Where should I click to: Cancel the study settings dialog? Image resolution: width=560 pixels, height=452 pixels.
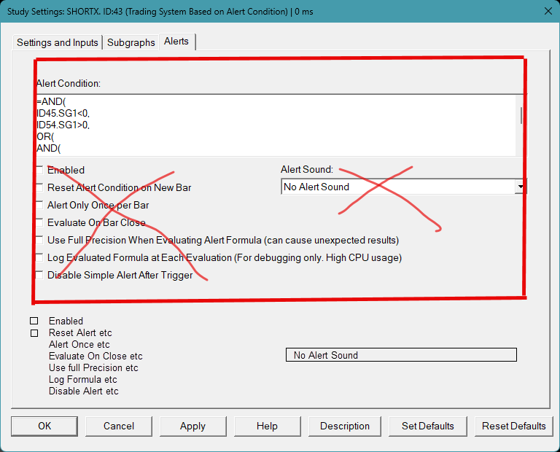[x=119, y=426]
